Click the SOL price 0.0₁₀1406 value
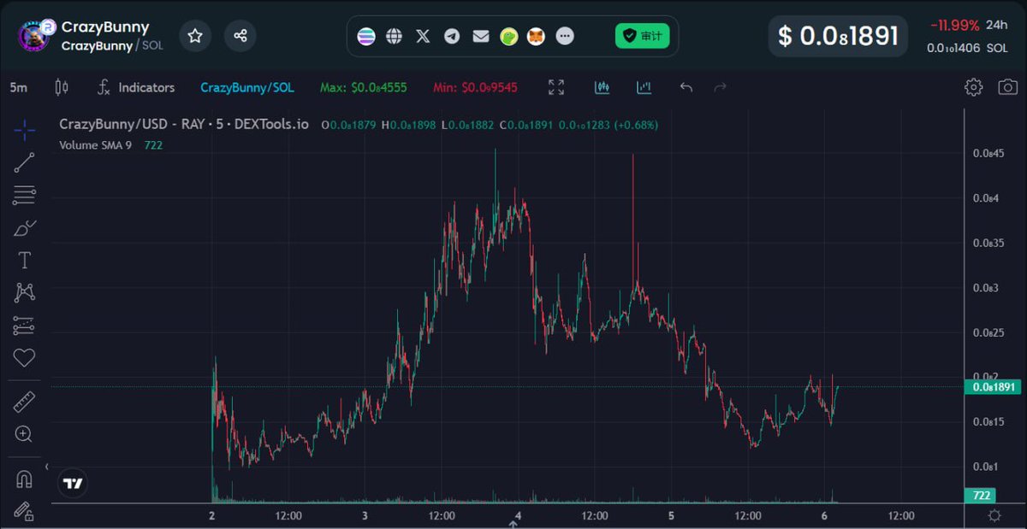 tap(953, 48)
